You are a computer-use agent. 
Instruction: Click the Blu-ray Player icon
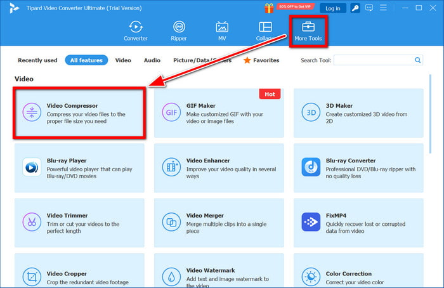pos(32,167)
